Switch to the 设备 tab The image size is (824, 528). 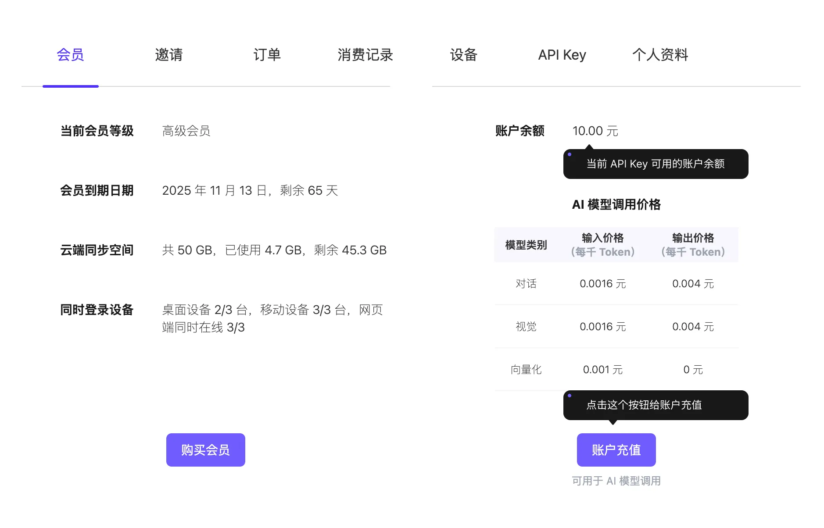463,55
